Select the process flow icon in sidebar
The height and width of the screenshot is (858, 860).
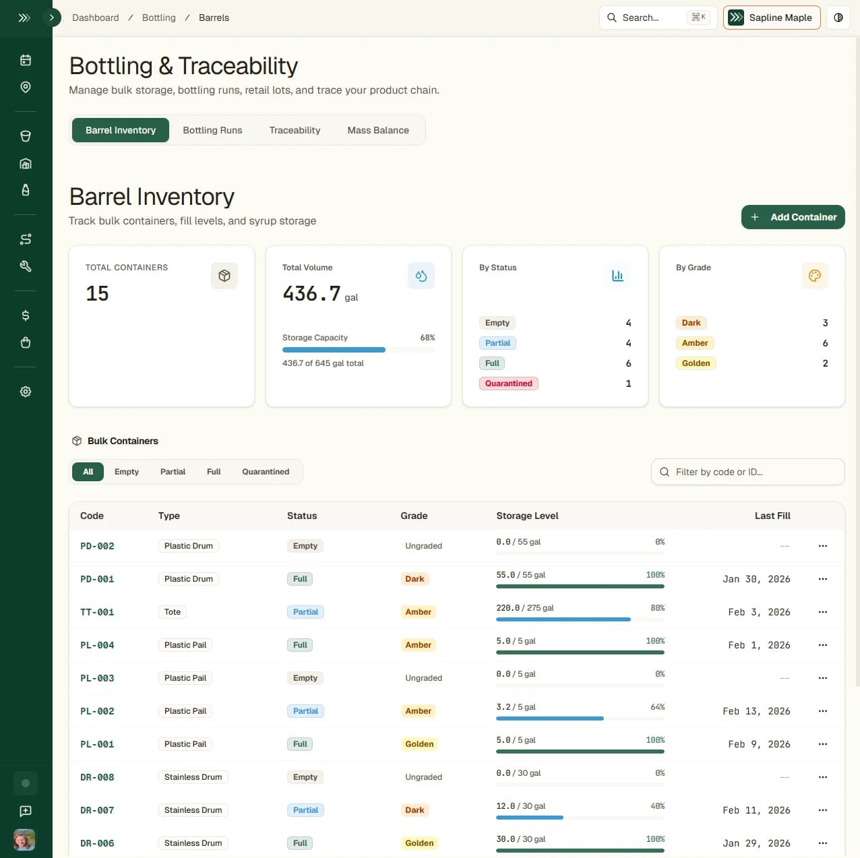[x=25, y=239]
